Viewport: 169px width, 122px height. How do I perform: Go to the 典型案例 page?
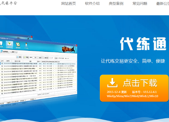pos(116,4)
